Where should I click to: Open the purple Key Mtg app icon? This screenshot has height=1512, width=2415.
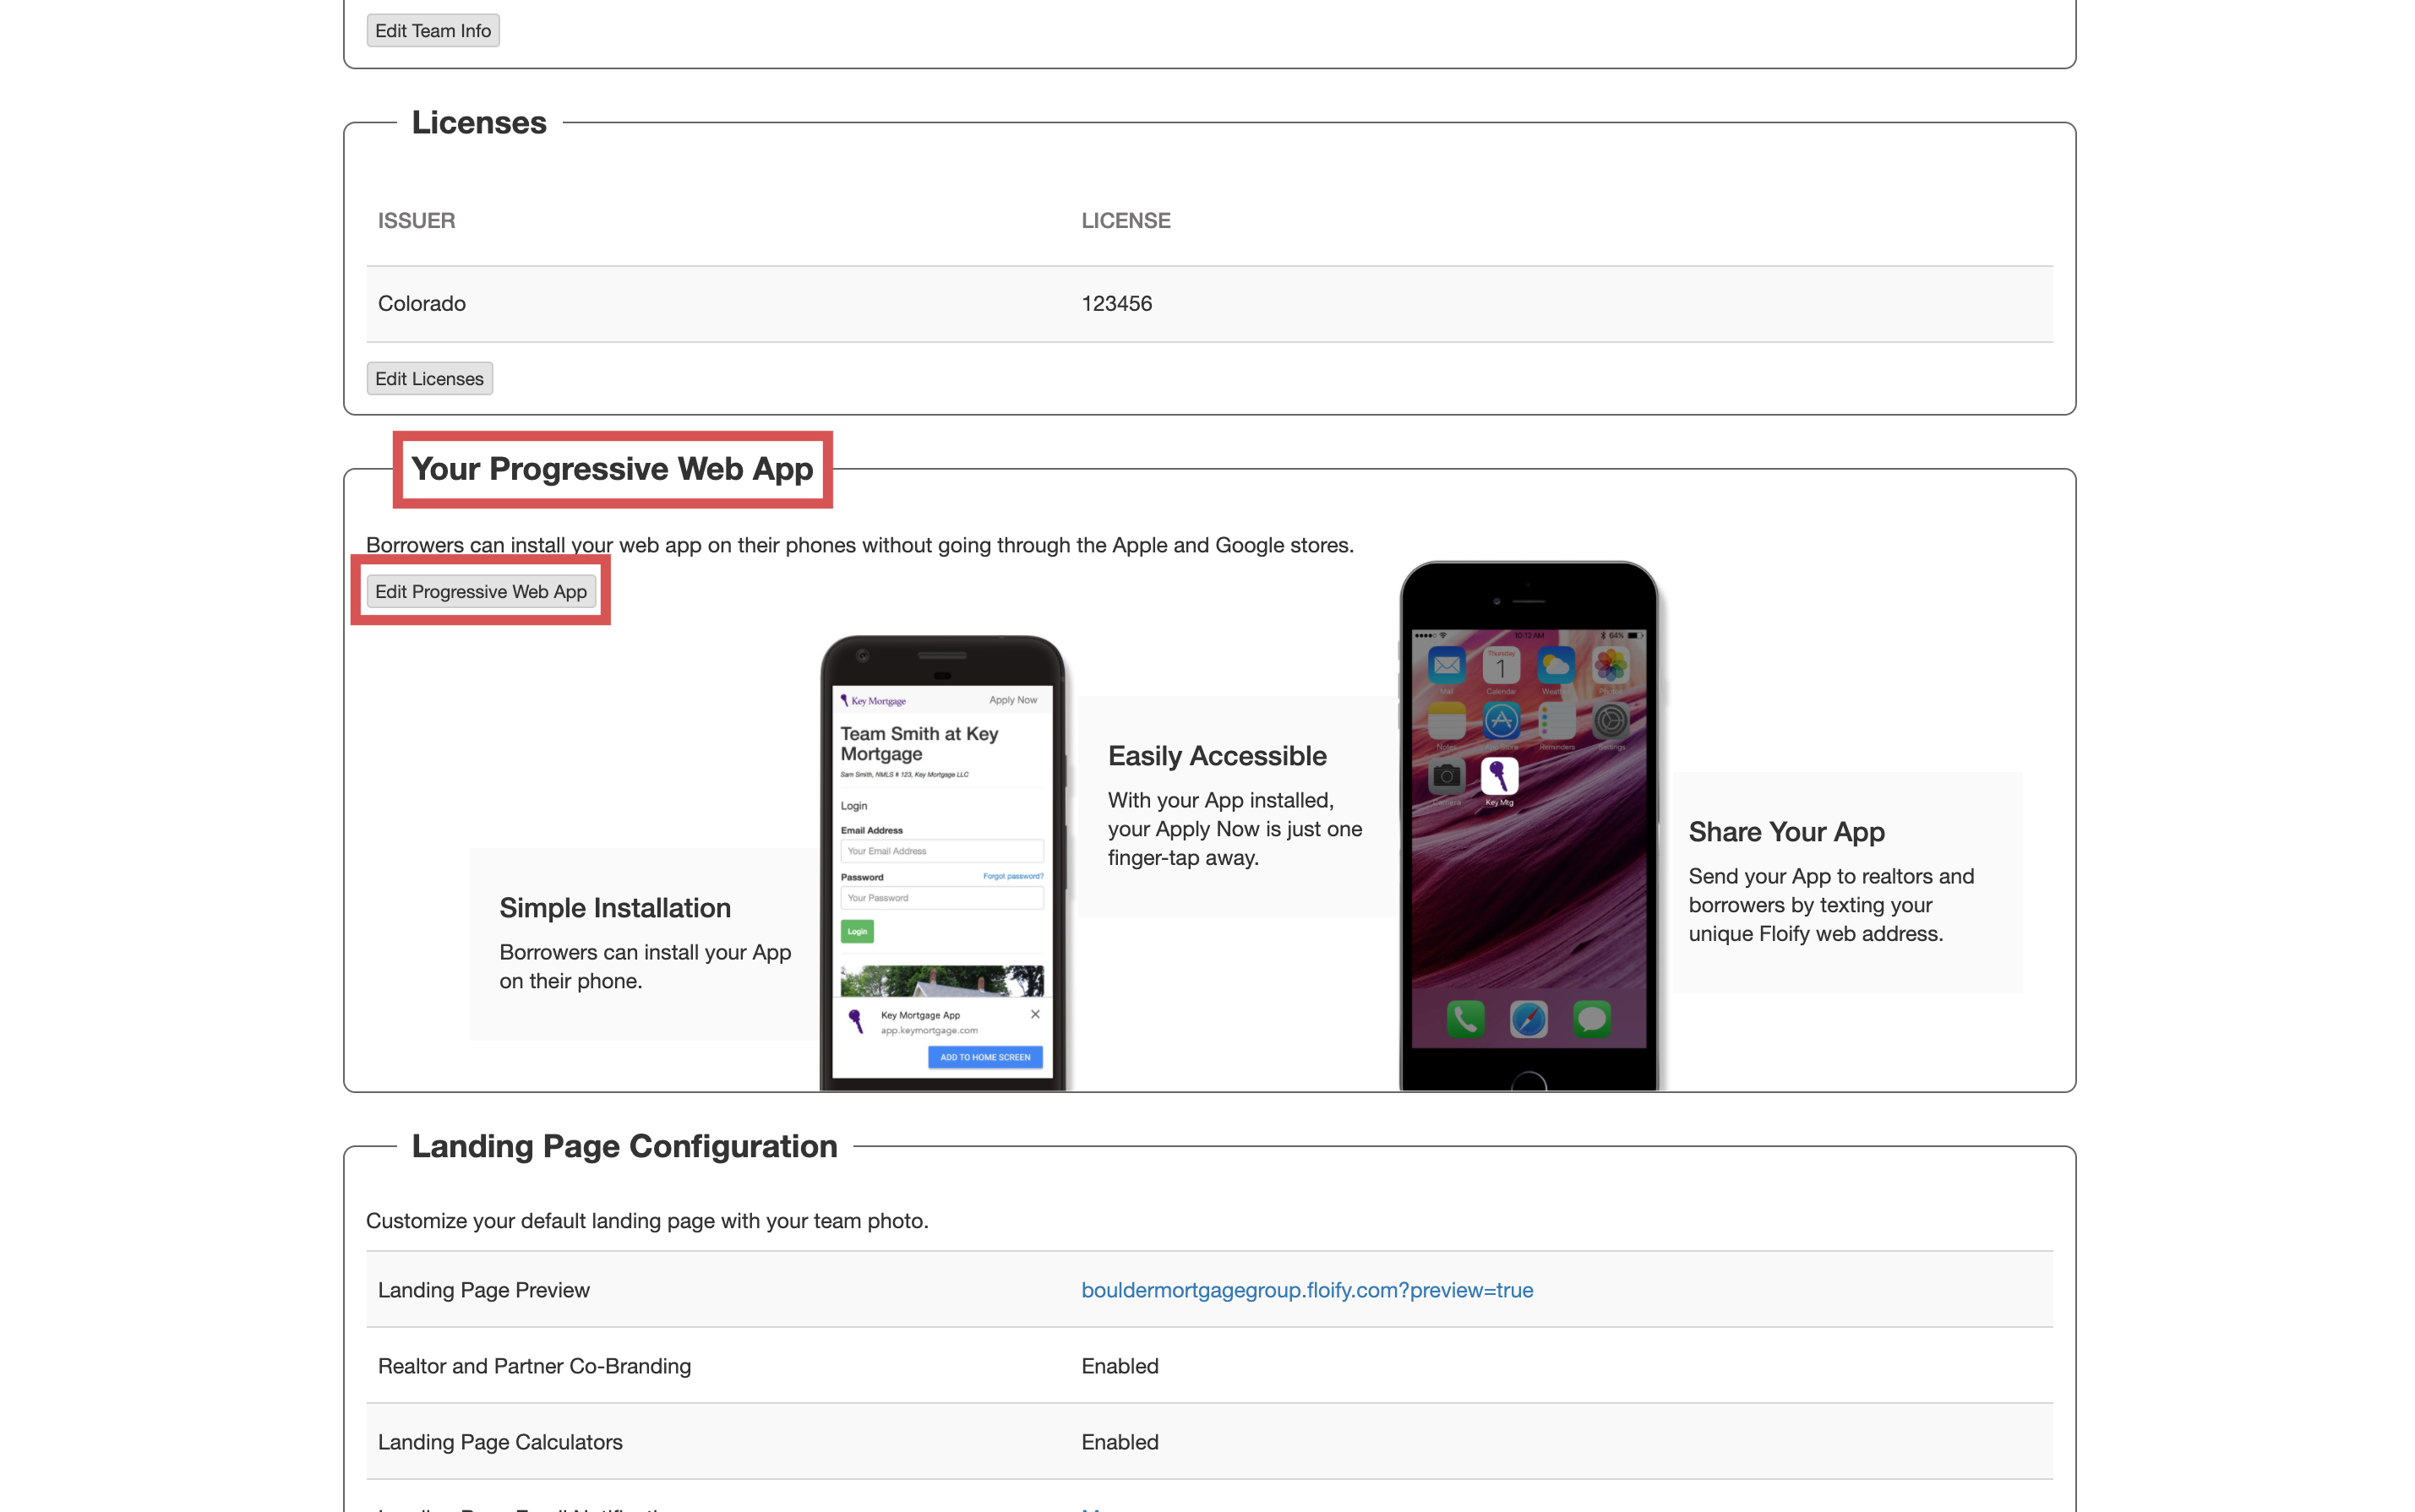tap(1500, 778)
